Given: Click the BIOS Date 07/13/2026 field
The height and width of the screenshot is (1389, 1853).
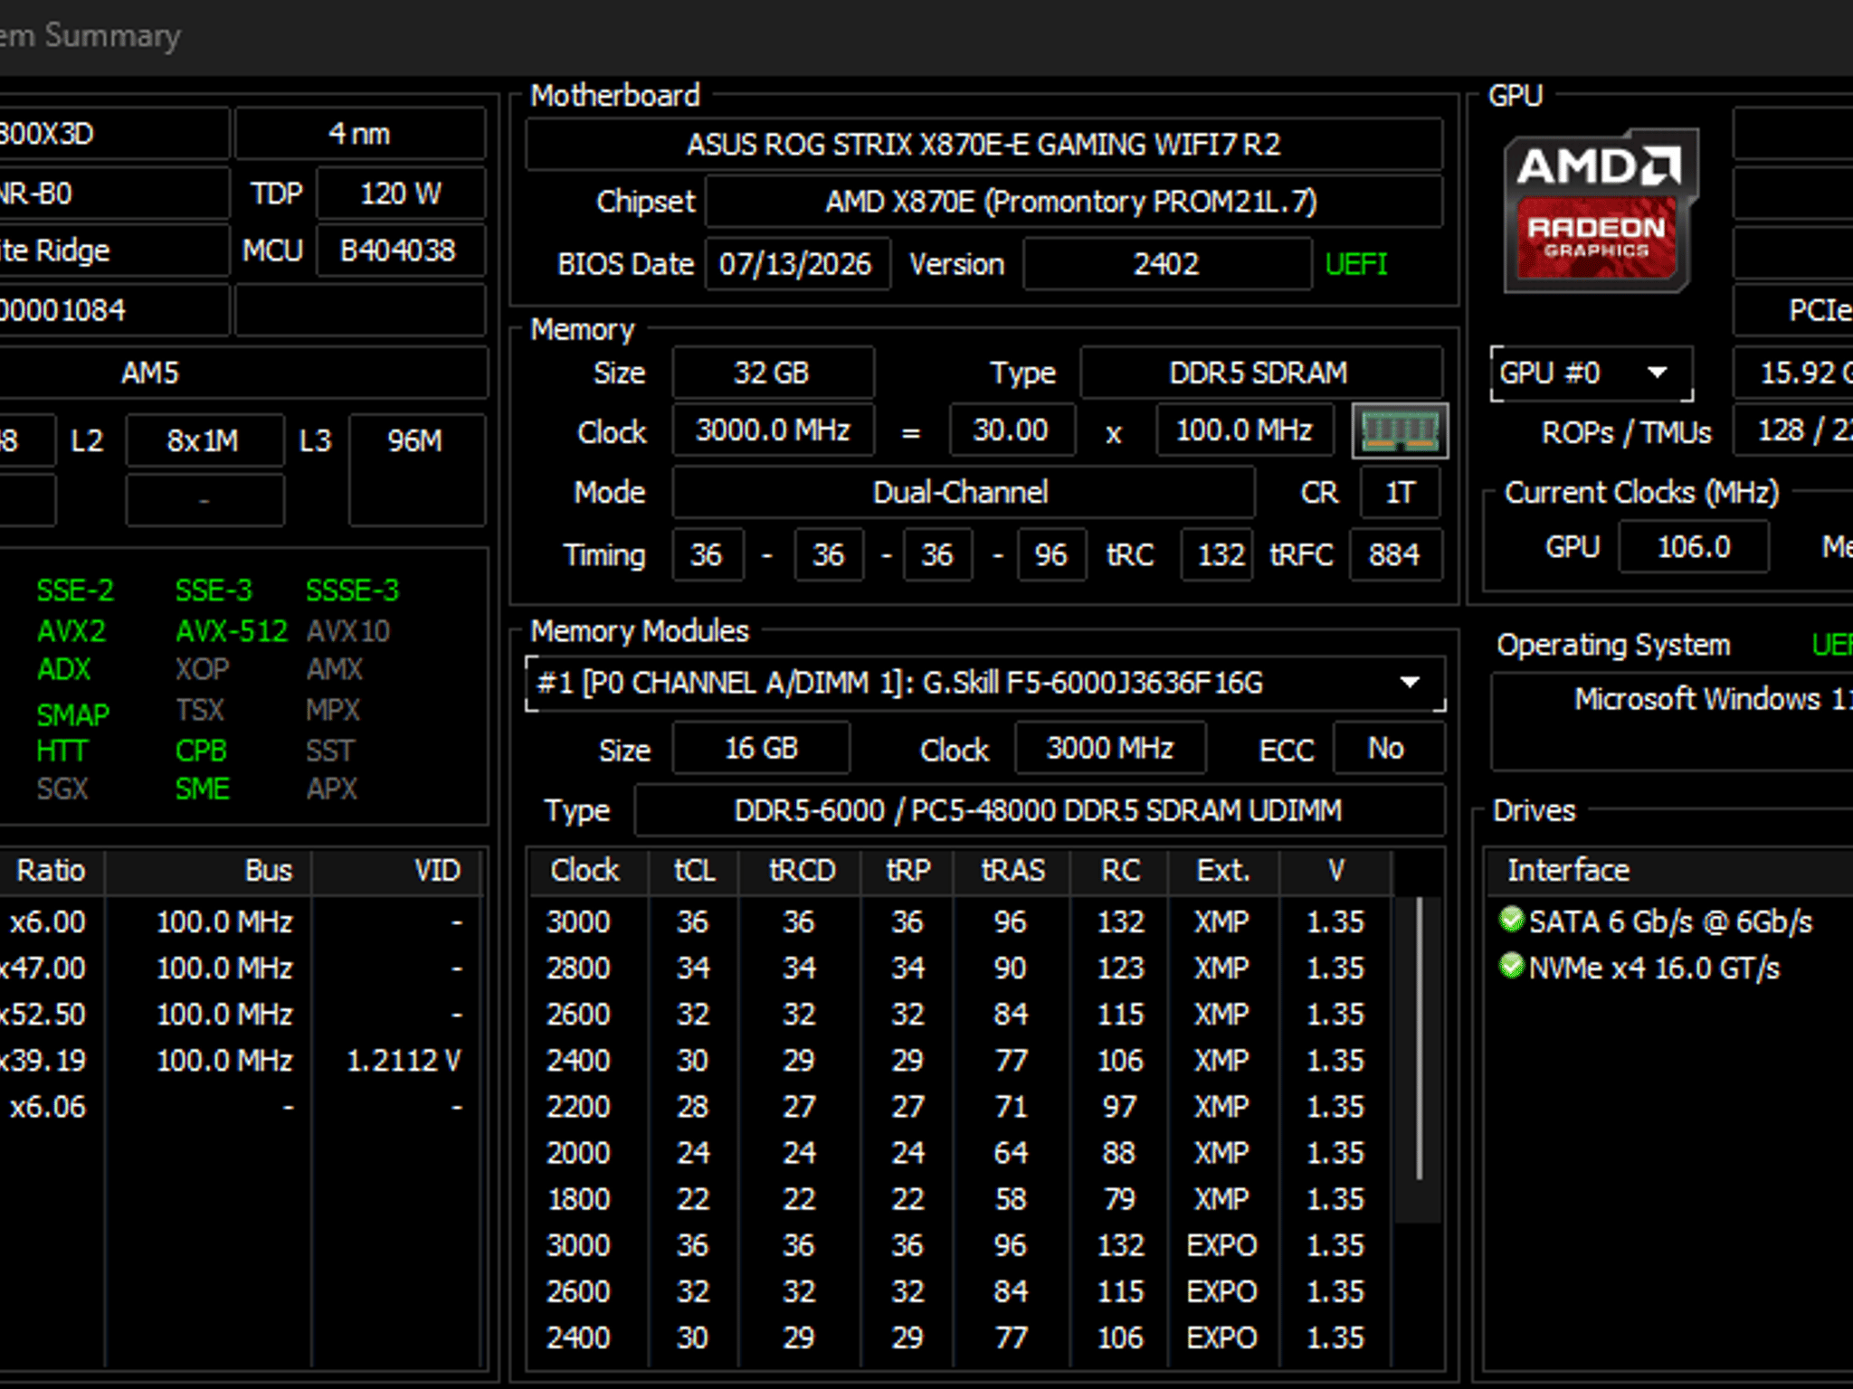Looking at the screenshot, I should click(x=797, y=264).
